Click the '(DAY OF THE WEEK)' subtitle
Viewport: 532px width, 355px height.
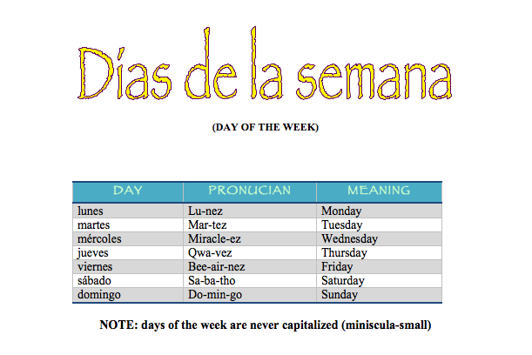coord(265,127)
